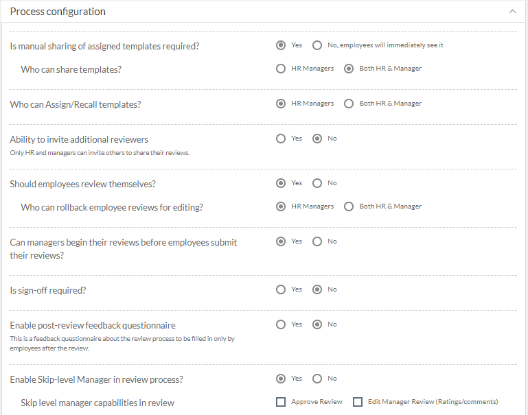Select No for Skip-level Manager in review
This screenshot has height=415, width=528.
pyautogui.click(x=317, y=379)
